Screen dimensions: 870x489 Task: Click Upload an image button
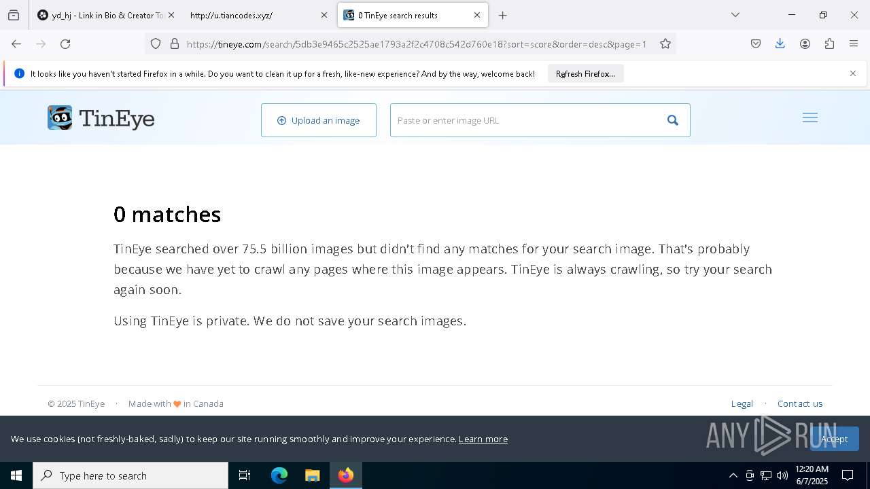(x=319, y=120)
